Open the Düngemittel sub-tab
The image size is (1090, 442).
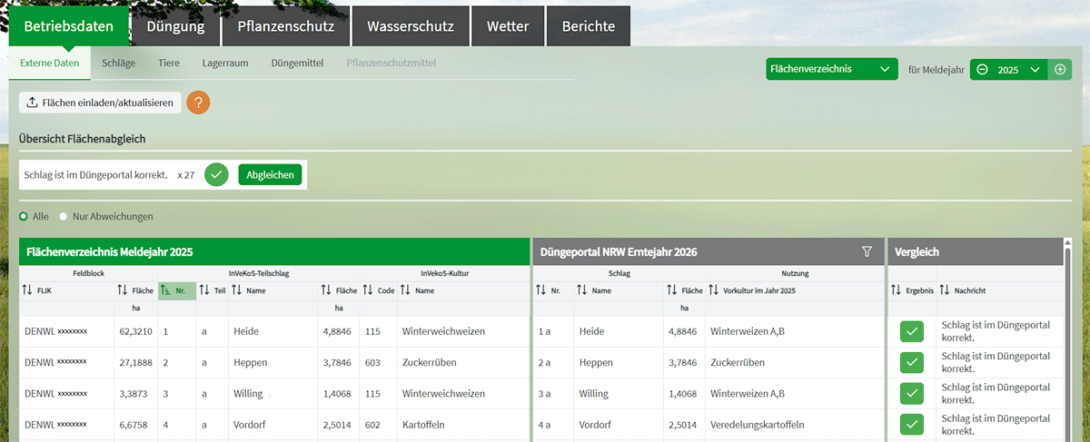[297, 64]
